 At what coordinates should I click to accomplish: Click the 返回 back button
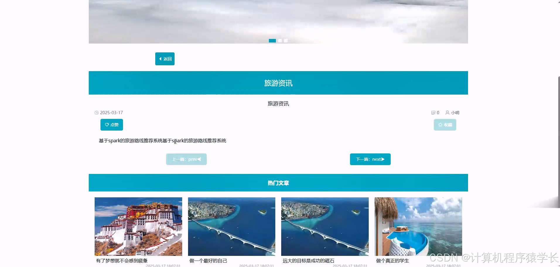coord(165,59)
